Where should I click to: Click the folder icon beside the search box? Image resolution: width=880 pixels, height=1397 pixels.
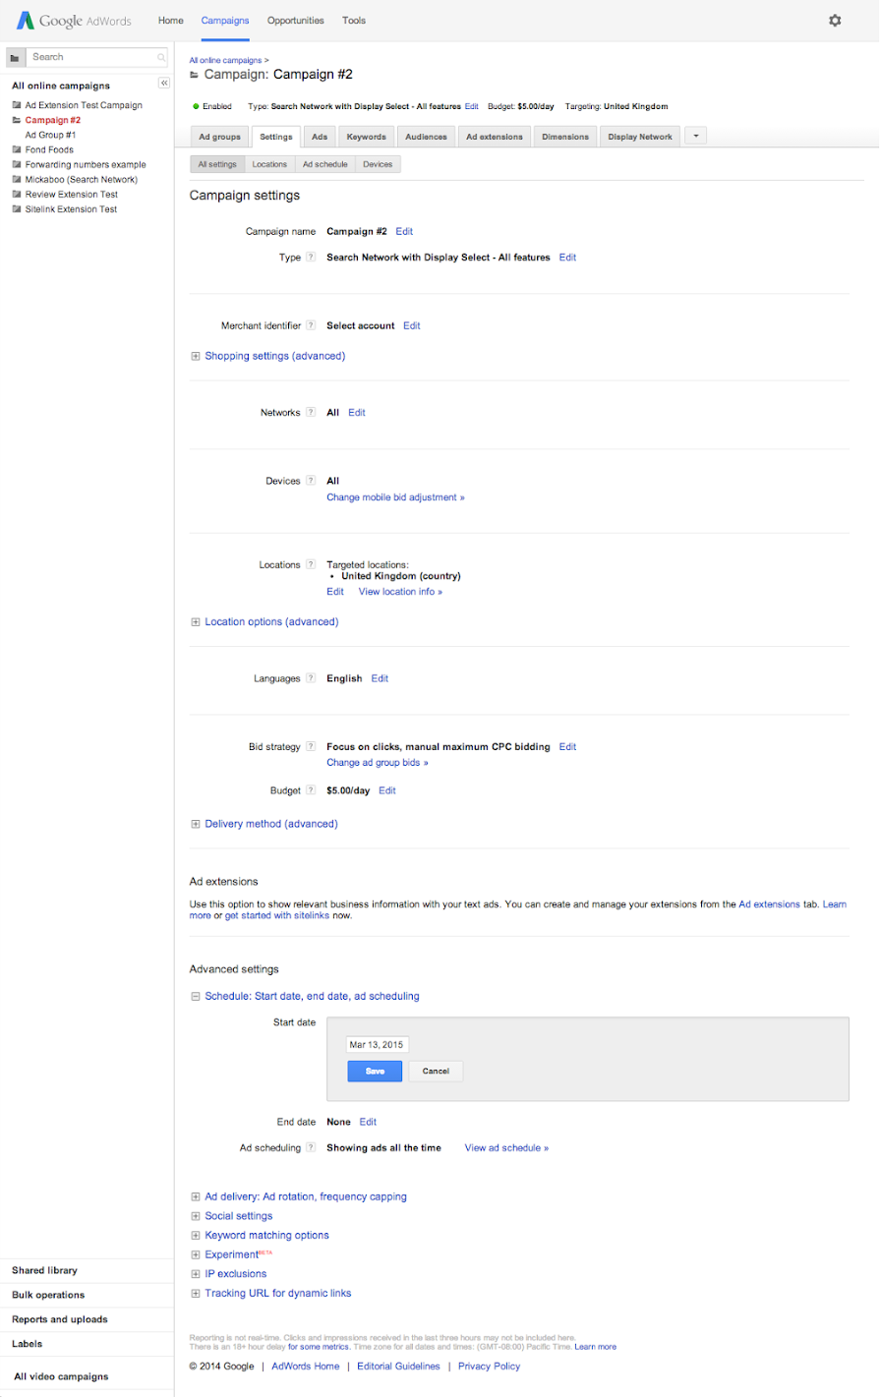click(x=15, y=58)
